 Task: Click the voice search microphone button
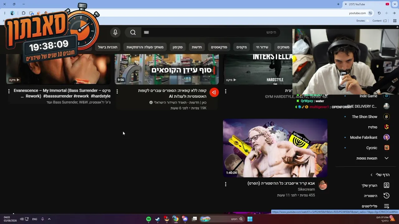(x=115, y=32)
